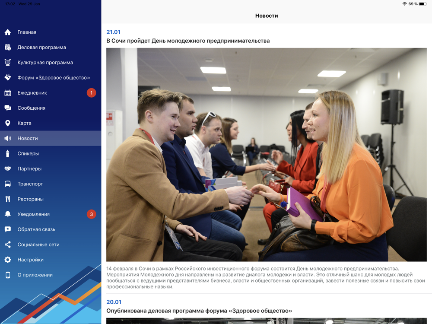
Task: Tap the 69 % battery percentage
Action: (x=413, y=4)
